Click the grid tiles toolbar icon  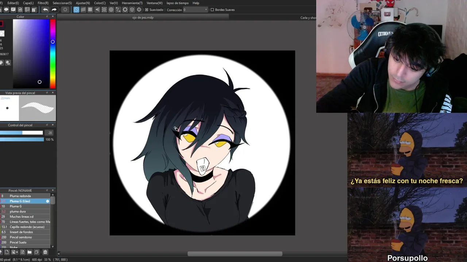34,10
